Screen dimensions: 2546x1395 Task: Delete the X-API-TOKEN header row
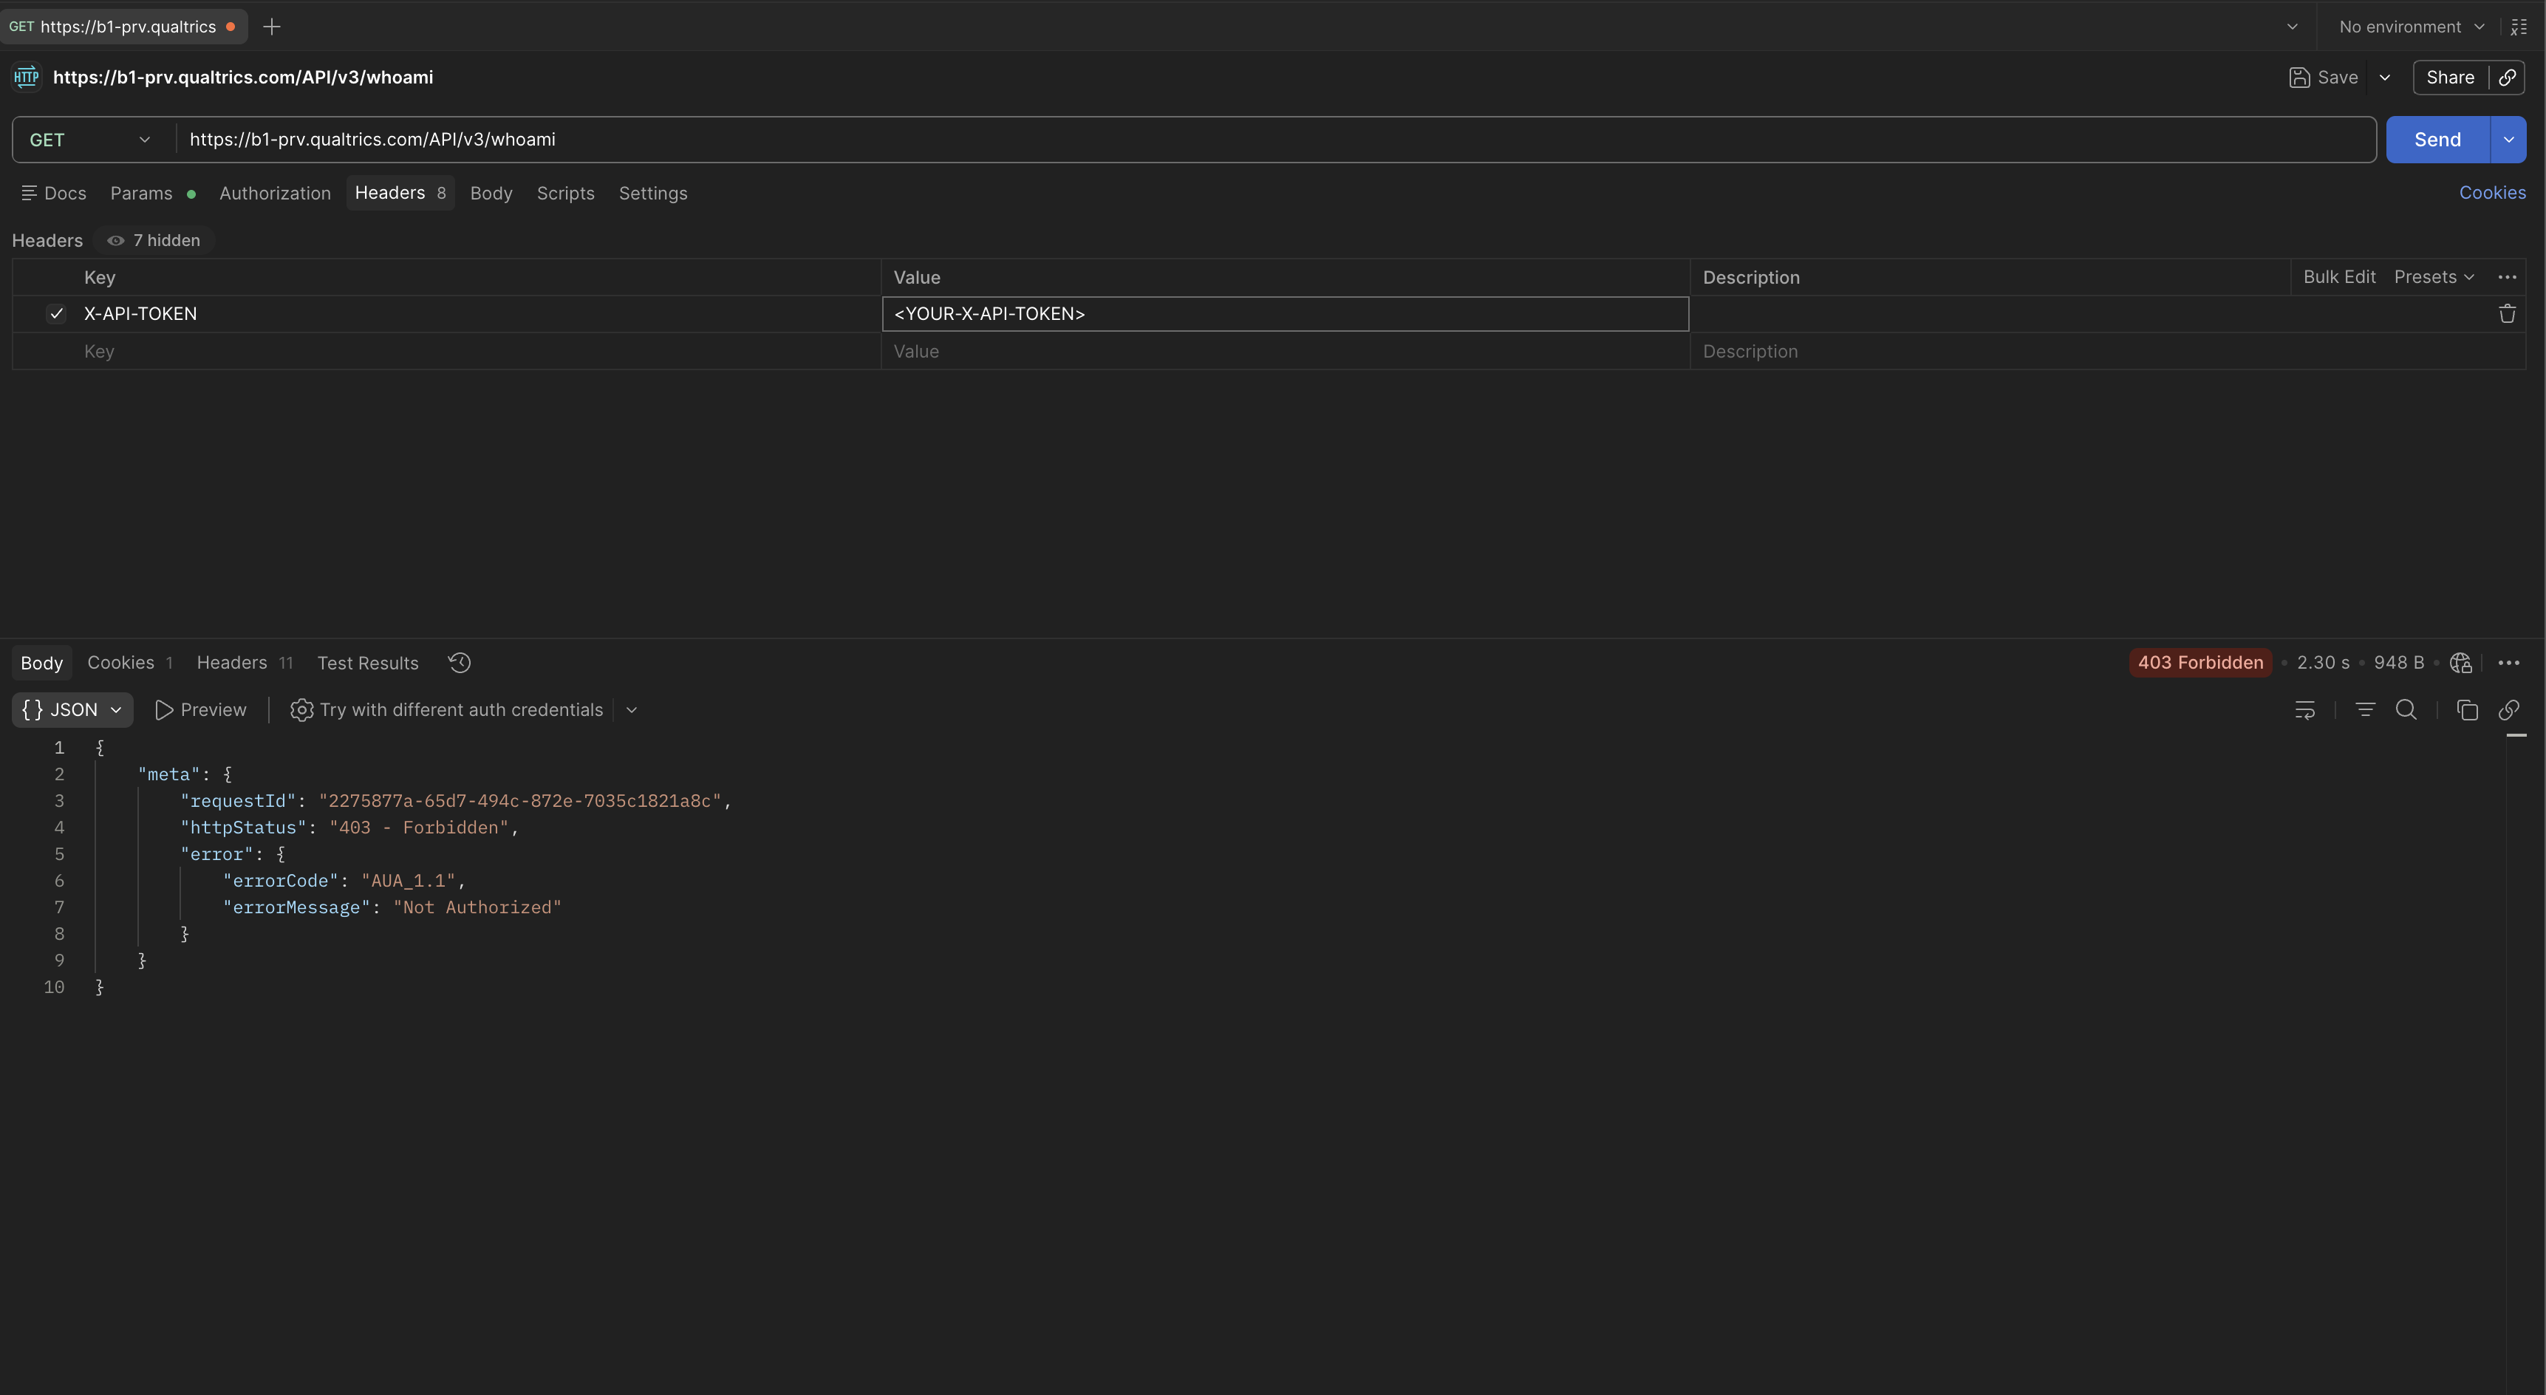2508,313
